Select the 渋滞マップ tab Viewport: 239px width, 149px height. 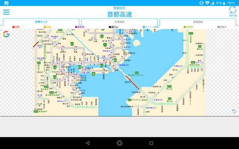[41, 22]
